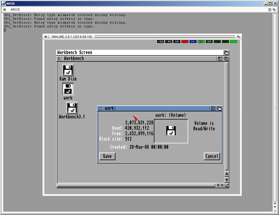This screenshot has height=215, width=279.
Task: Click the total size value 3,073,831,228
Action: point(139,123)
